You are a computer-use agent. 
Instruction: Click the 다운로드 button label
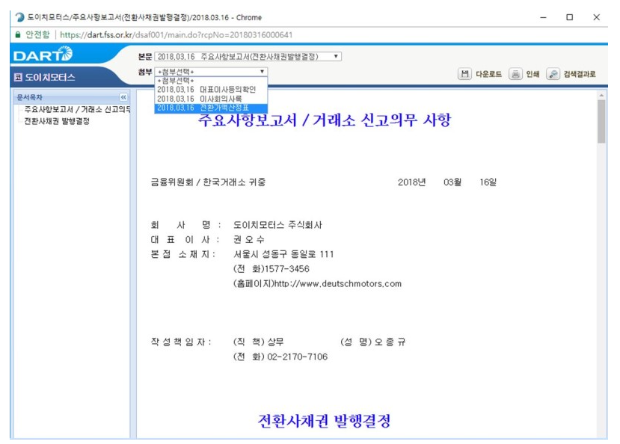(488, 74)
